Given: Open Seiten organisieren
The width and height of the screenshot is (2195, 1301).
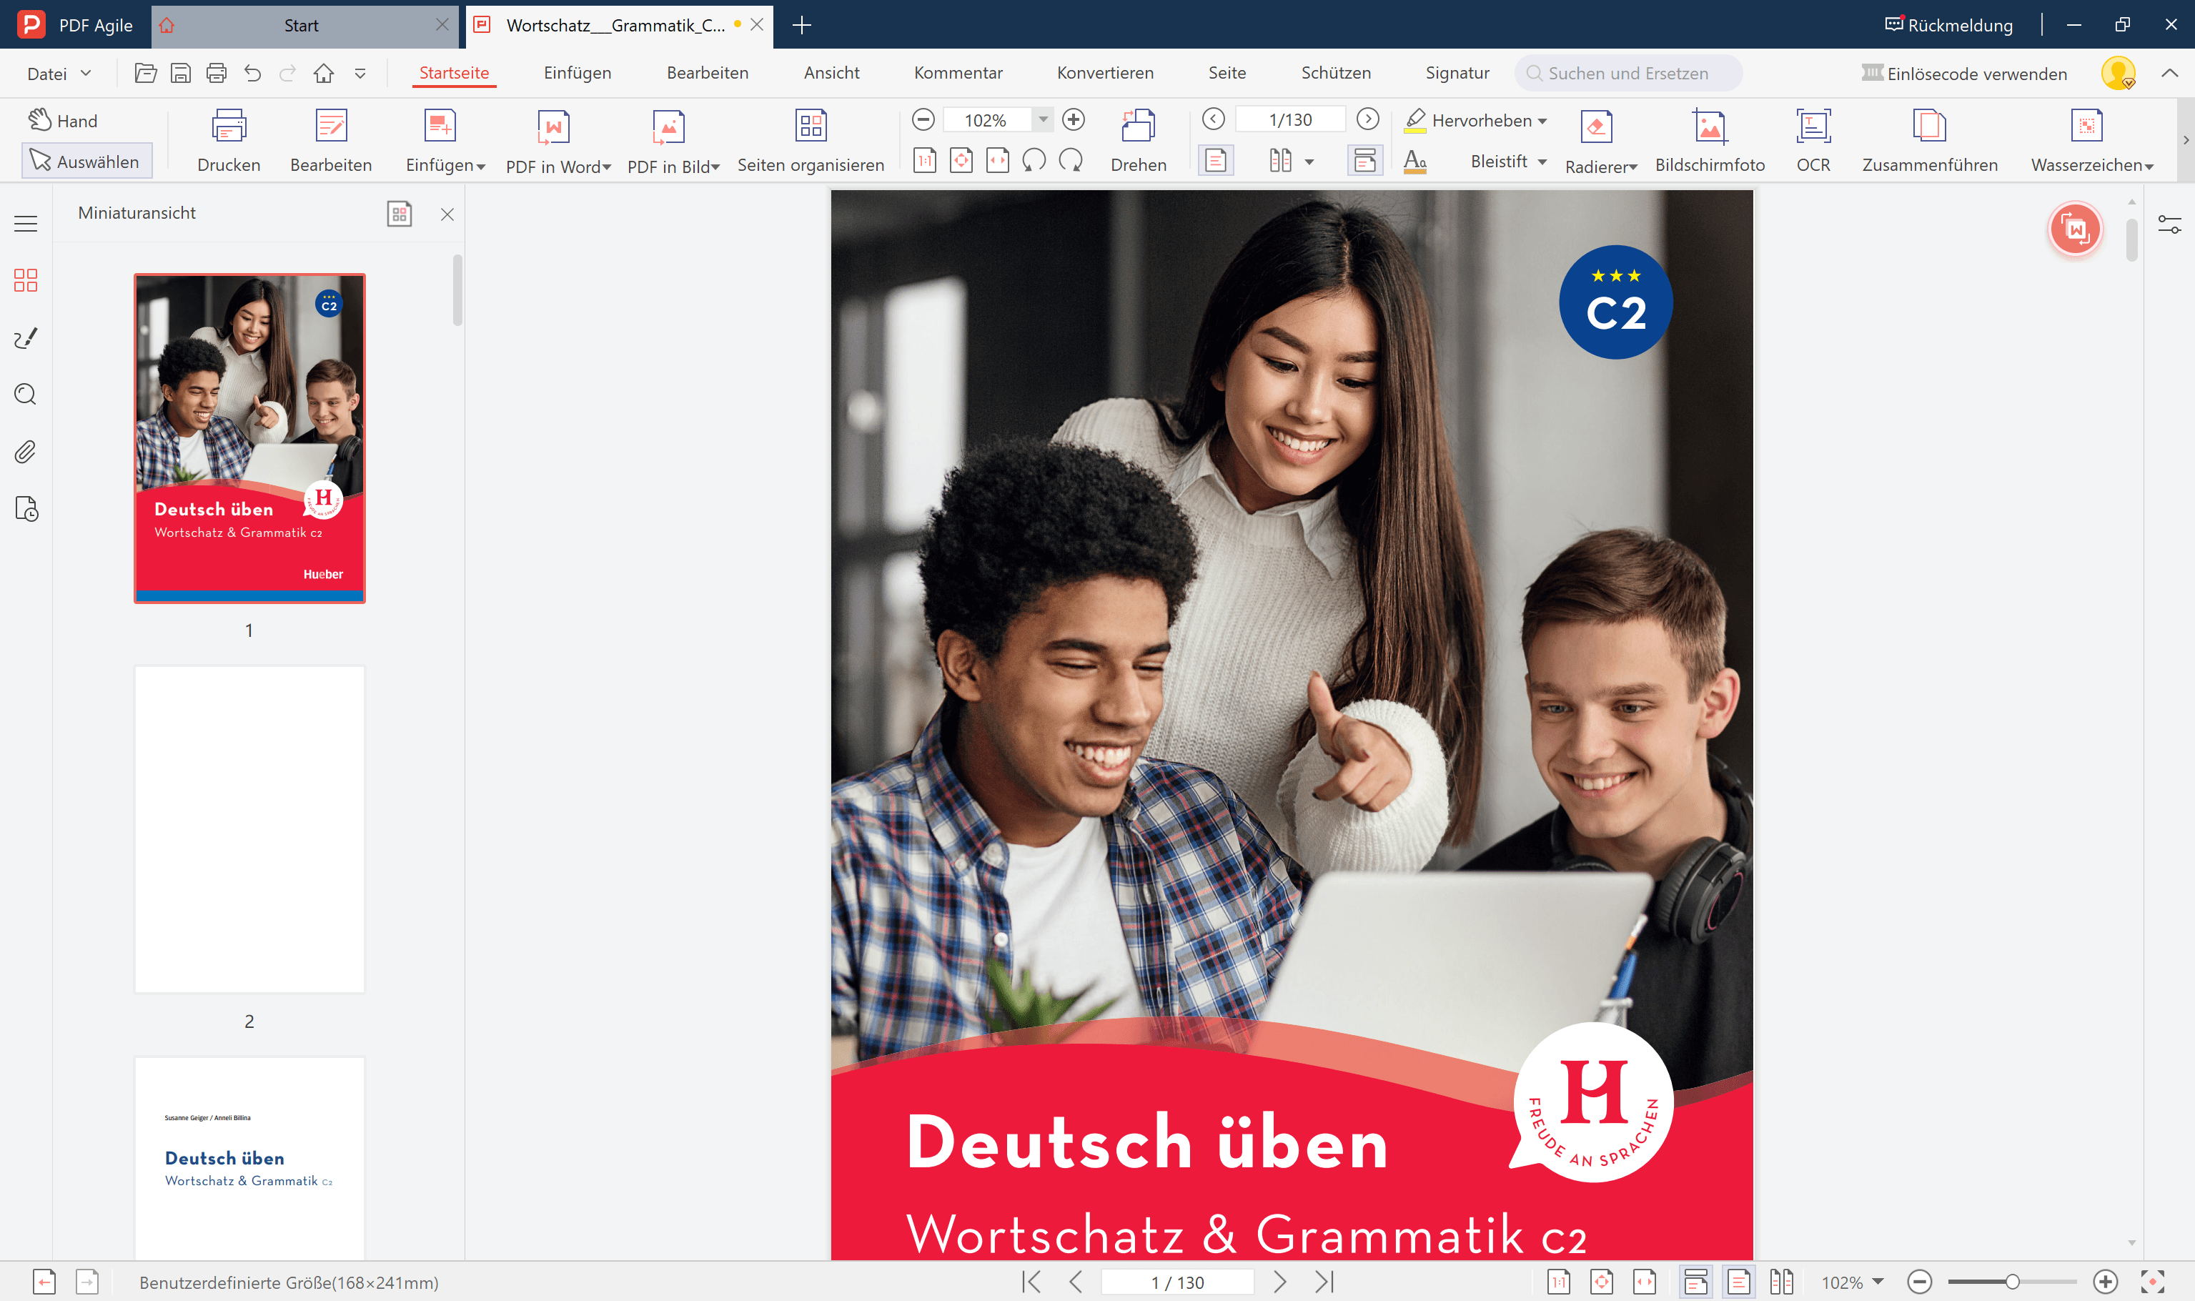Looking at the screenshot, I should coord(811,140).
